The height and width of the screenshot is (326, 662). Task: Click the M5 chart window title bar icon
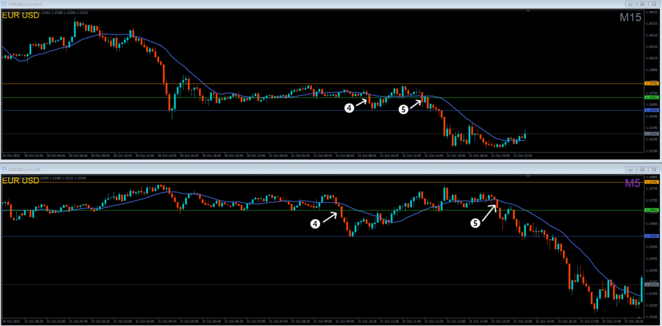(4, 170)
